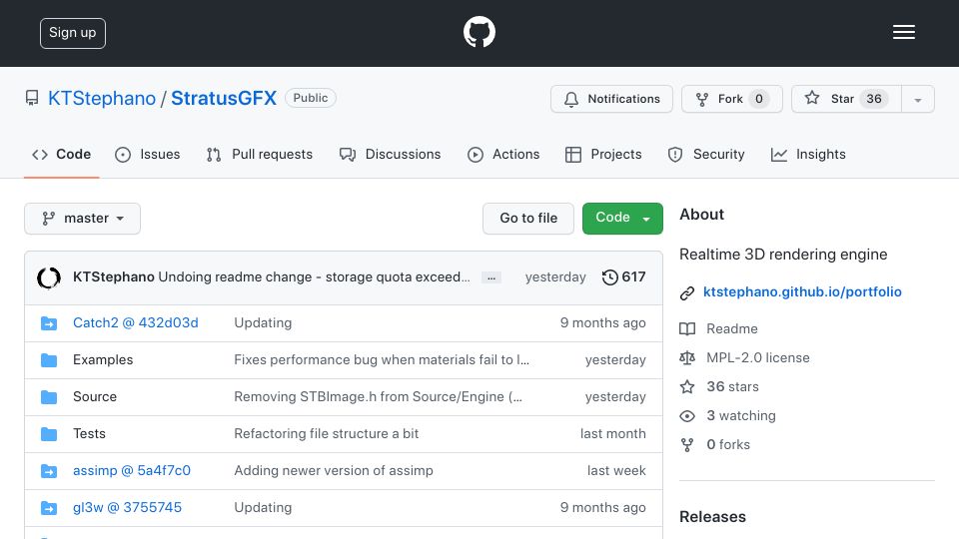The width and height of the screenshot is (959, 539).
Task: Open the Issues tab
Action: 148,155
